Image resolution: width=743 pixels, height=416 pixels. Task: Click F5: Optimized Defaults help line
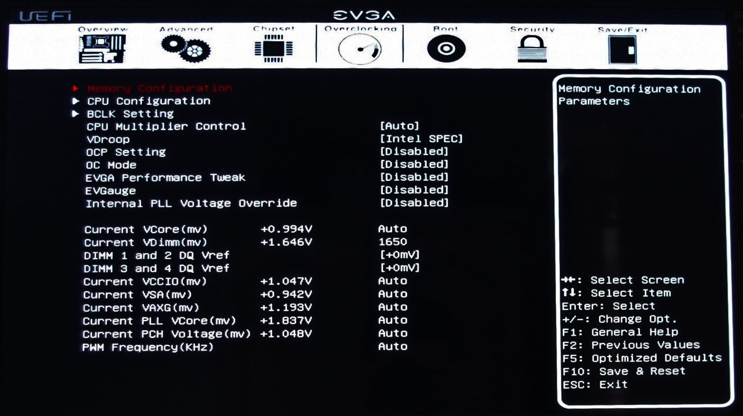coord(642,358)
